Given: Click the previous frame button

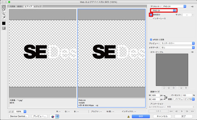Looking at the screenshot, I should click(x=176, y=111).
